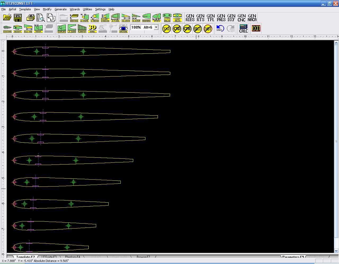Click GEN CNC button
Screen dimensions: 339x264
(242, 18)
